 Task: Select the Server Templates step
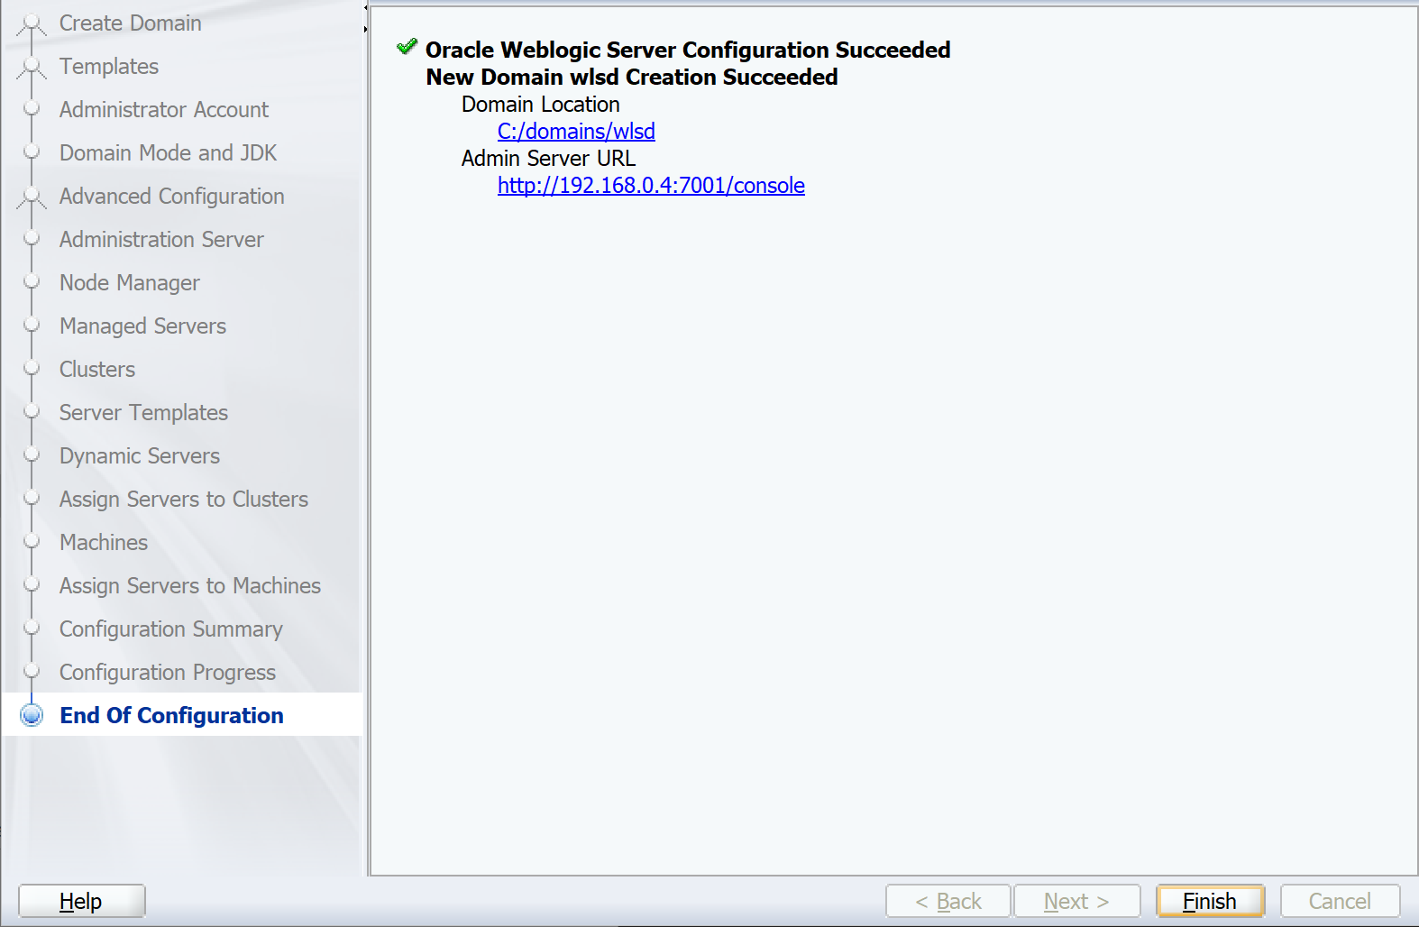tap(143, 413)
